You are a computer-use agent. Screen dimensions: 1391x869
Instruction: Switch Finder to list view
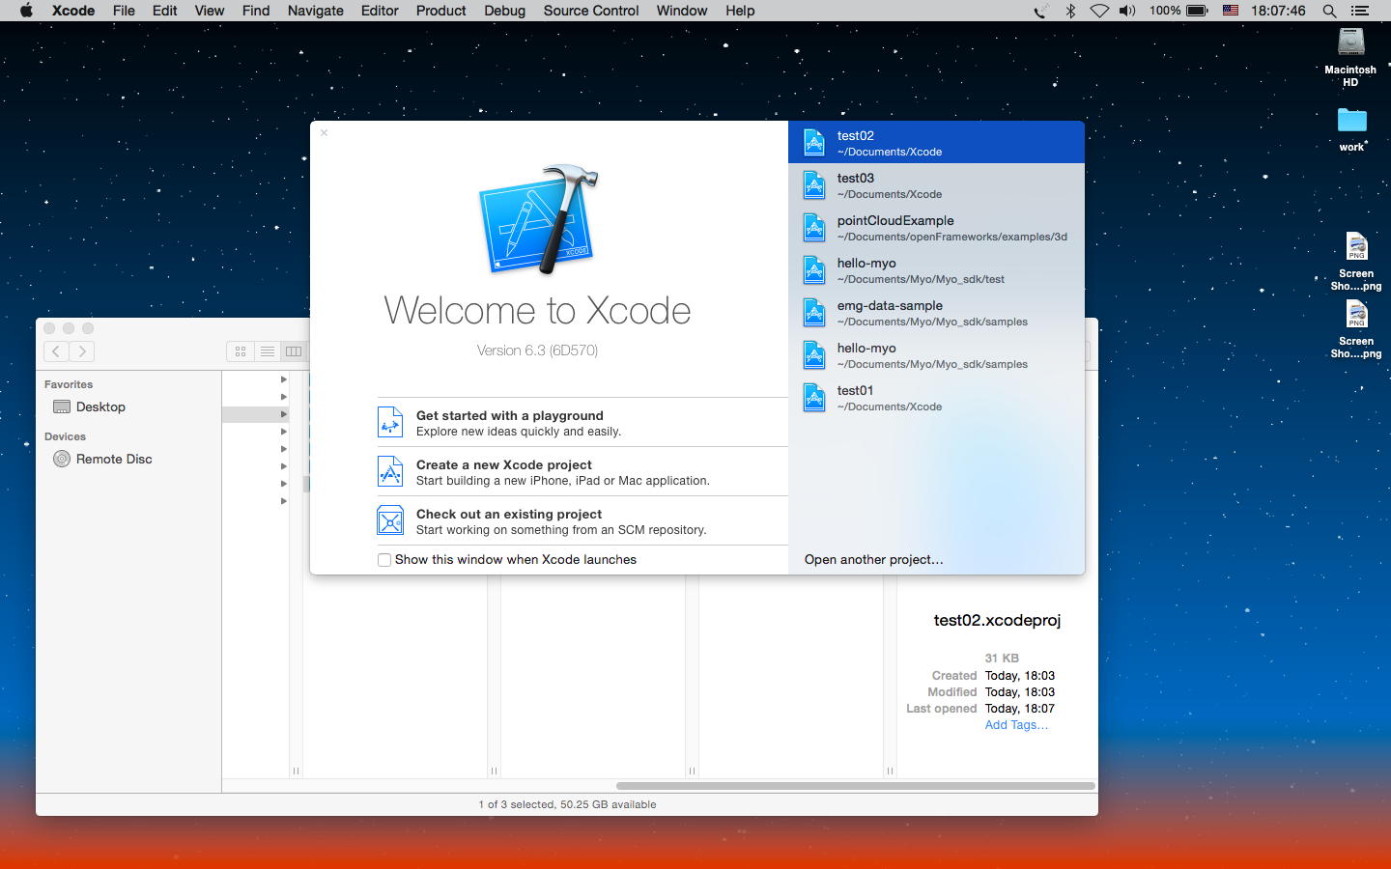tap(268, 351)
